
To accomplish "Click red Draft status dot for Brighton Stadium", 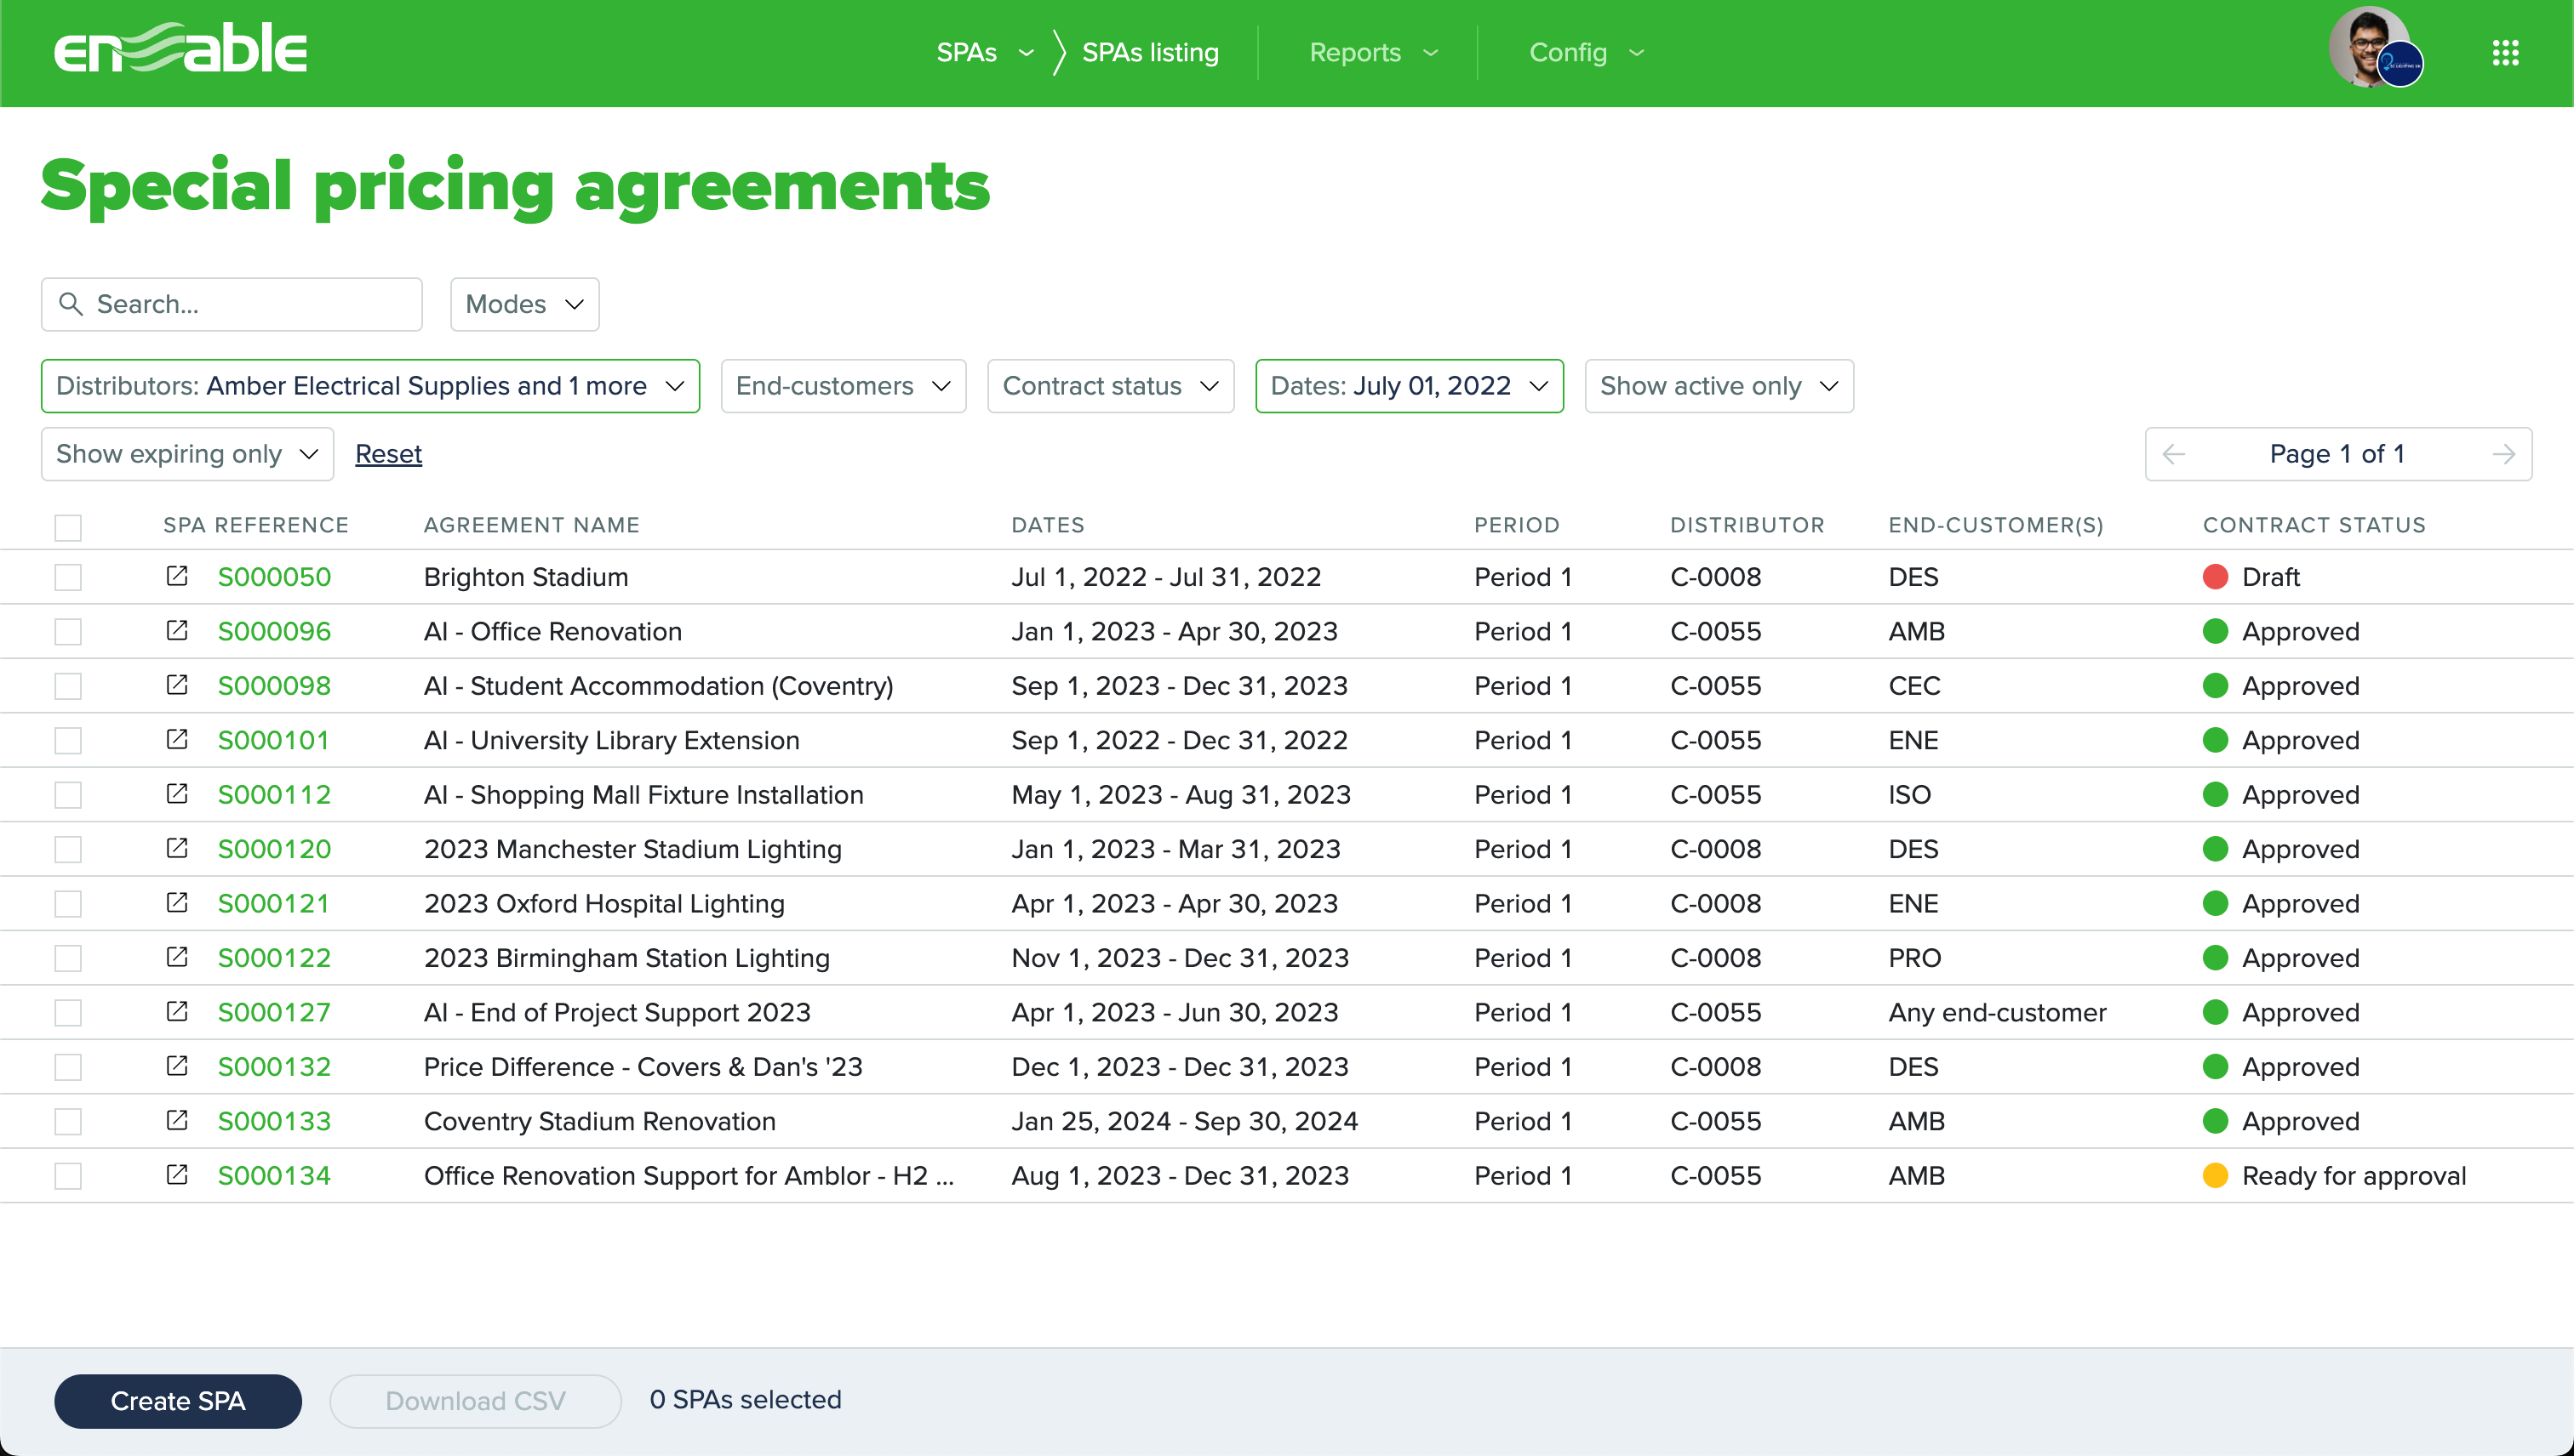I will 2216,577.
